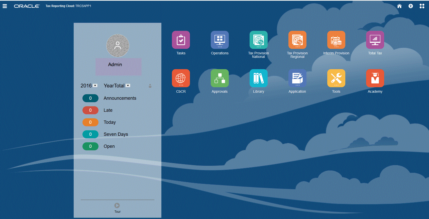Screen dimensions: 429x219
Task: Click the orange Today count badge
Action: click(x=90, y=122)
